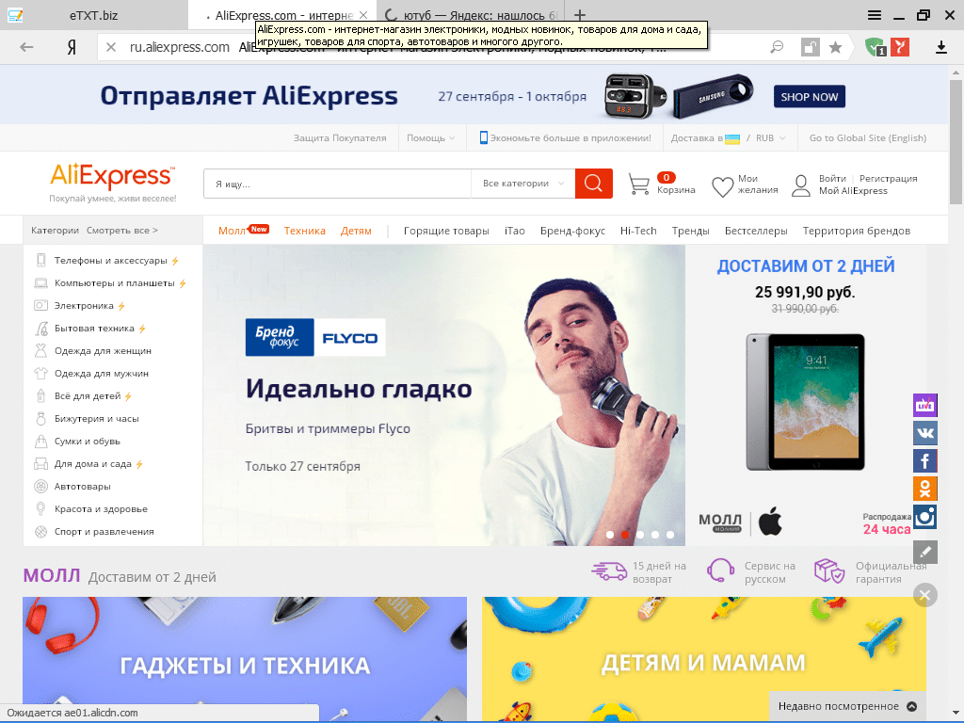
Task: Click the address bar search zoom icon
Action: click(x=777, y=47)
